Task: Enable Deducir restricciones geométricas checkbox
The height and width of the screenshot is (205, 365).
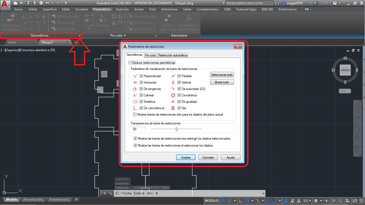Action: point(130,63)
